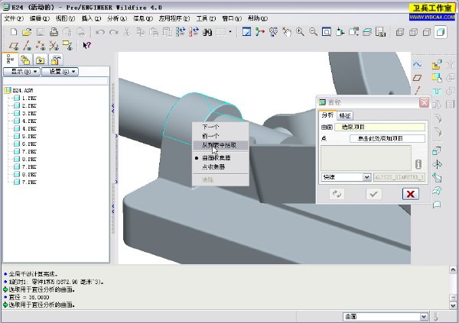Open the 显示 dropdown button

tap(22, 72)
